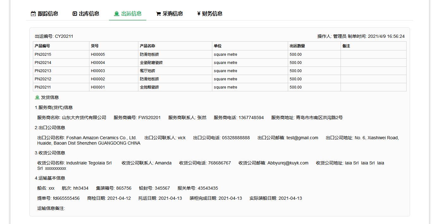Click the ship icon on 出运信息 tab

(x=116, y=13)
